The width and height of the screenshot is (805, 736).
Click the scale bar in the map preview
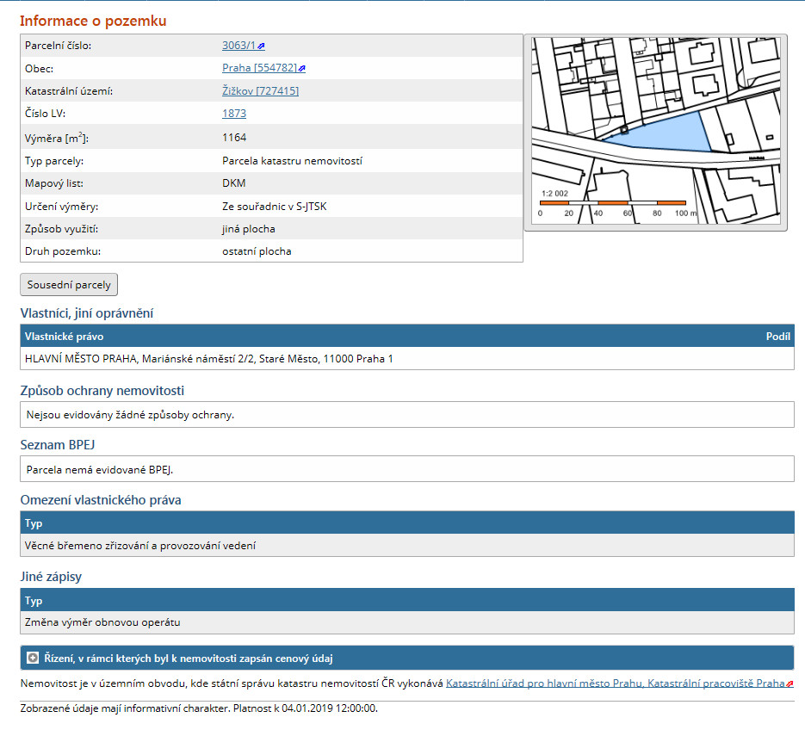(612, 202)
